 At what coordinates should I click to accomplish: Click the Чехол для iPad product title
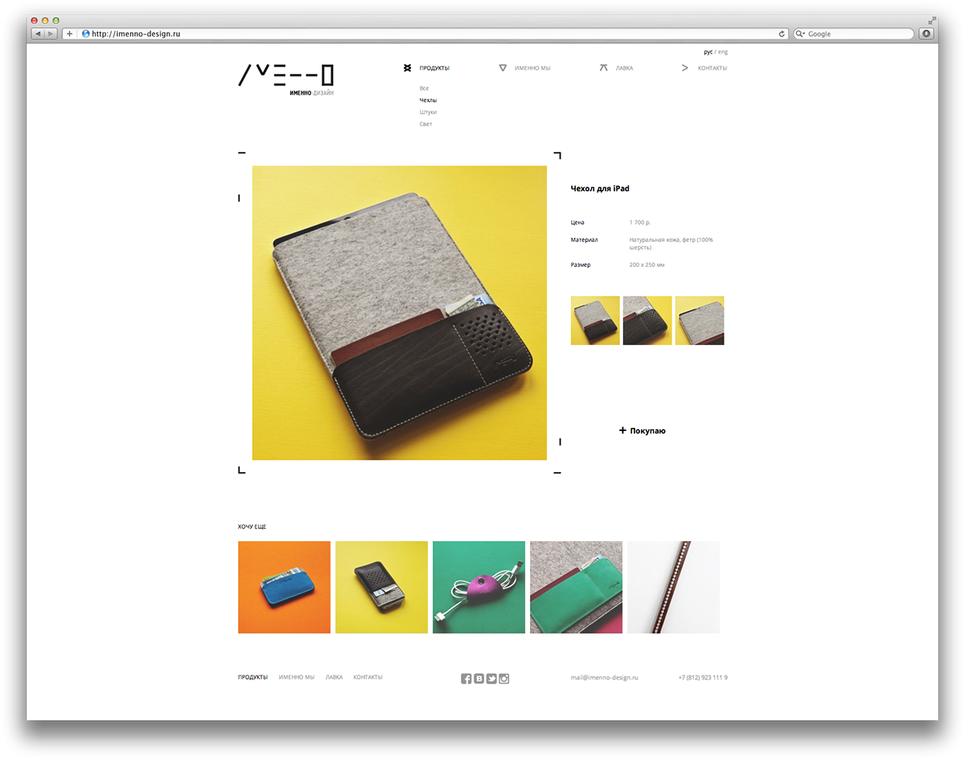tap(600, 189)
